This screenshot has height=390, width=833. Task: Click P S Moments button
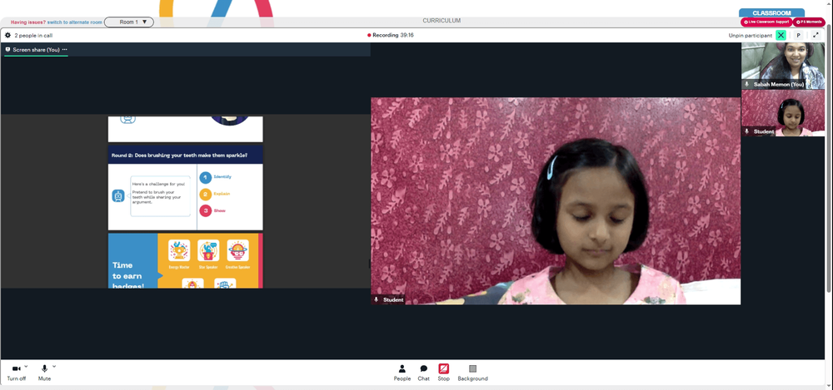809,22
